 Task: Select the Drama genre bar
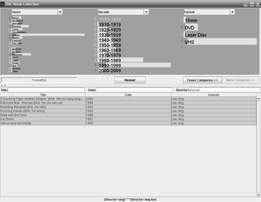pyautogui.click(x=48, y=35)
